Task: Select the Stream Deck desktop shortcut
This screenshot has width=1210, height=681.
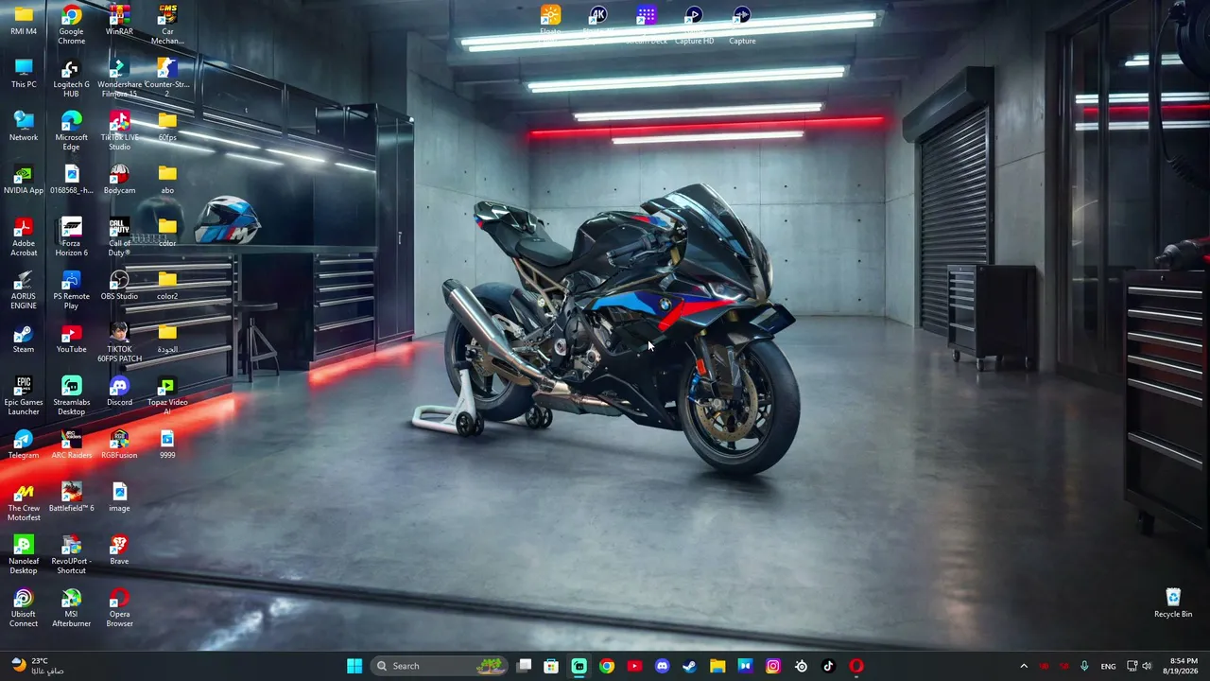Action: [647, 25]
